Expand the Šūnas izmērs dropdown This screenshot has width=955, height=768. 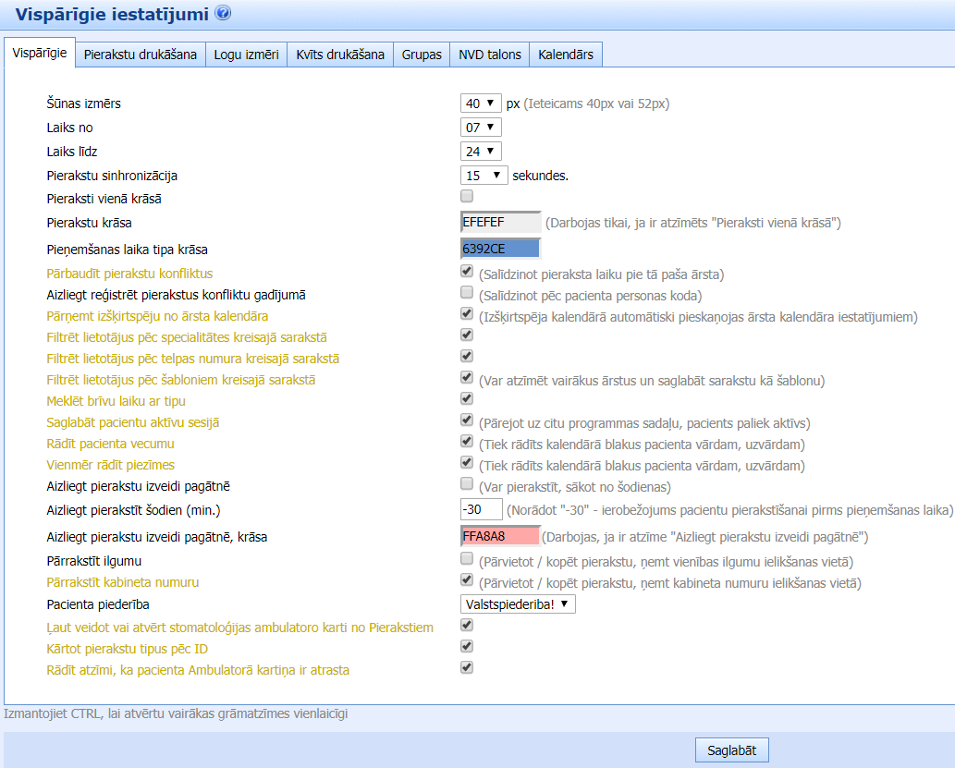coord(481,104)
